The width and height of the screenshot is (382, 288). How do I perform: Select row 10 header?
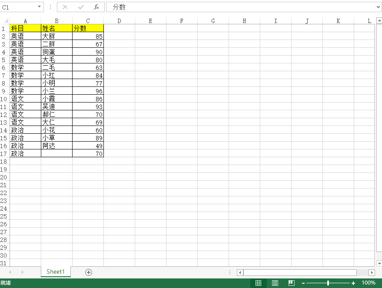3,99
